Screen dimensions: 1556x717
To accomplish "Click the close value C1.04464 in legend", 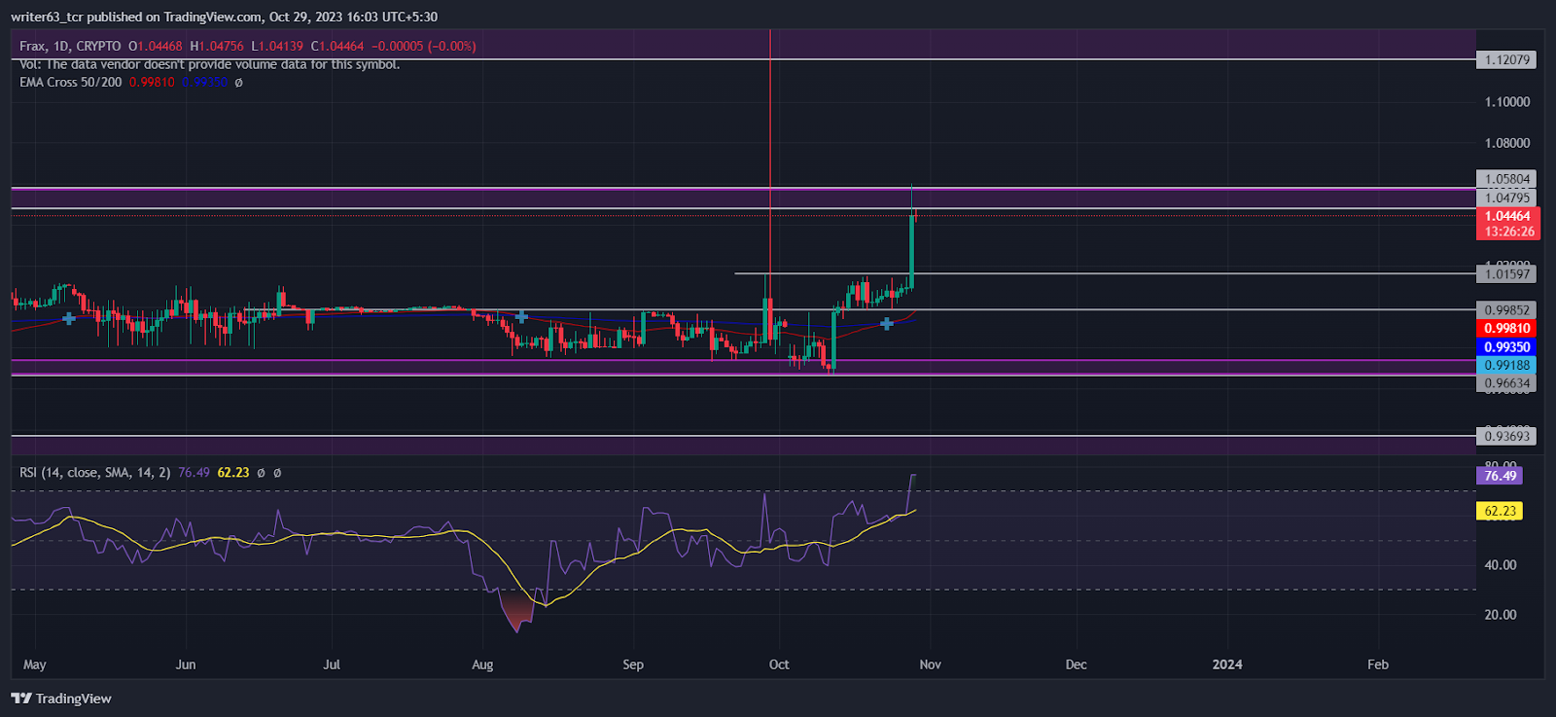I will coord(337,46).
